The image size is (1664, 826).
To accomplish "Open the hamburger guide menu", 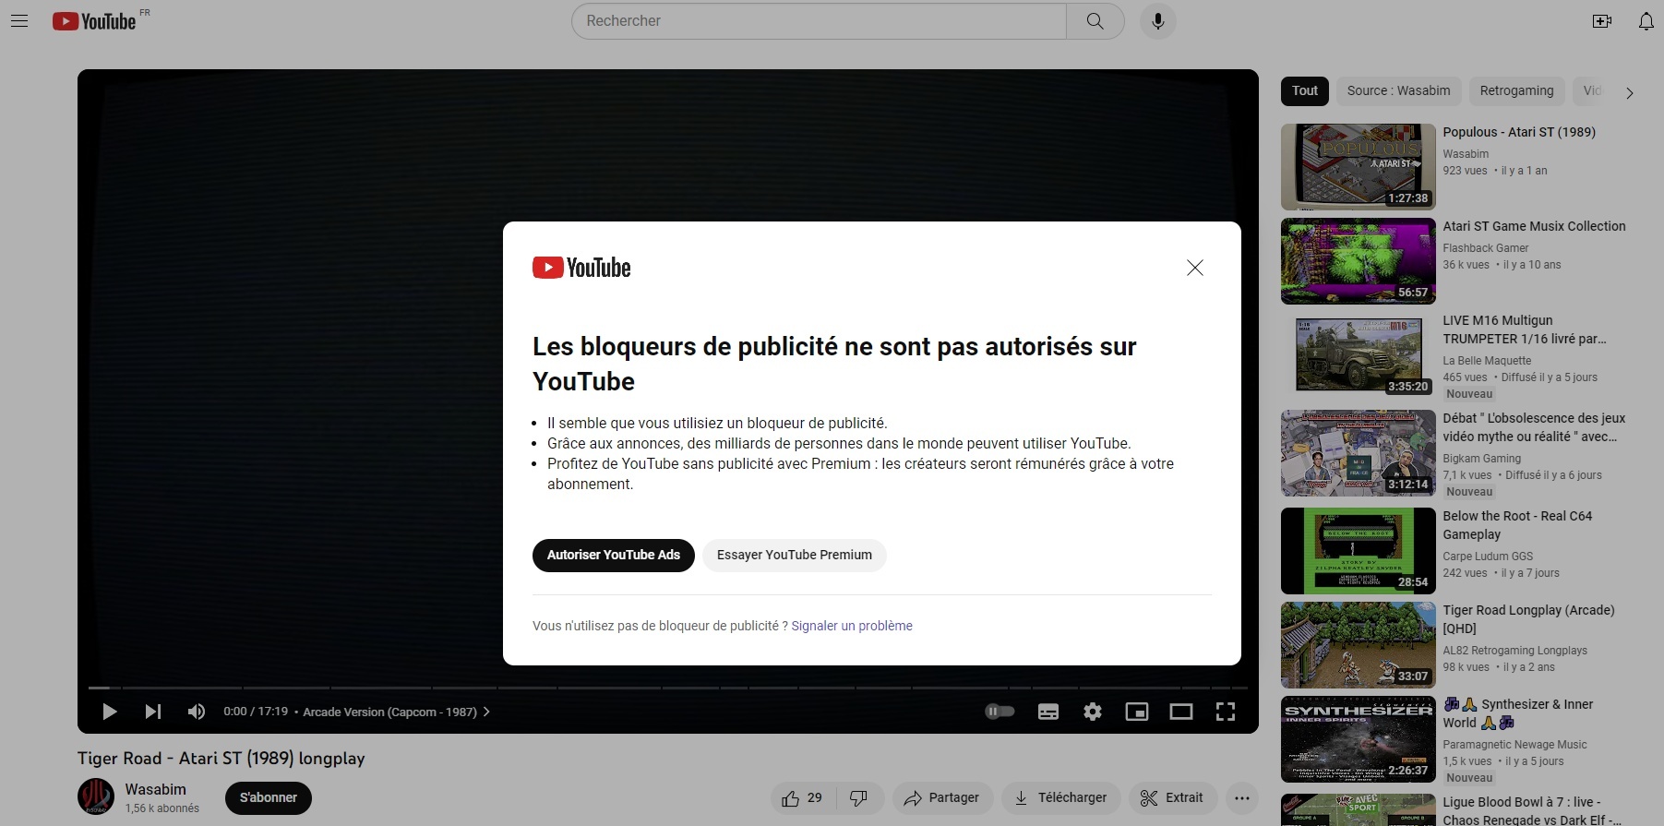I will (19, 21).
